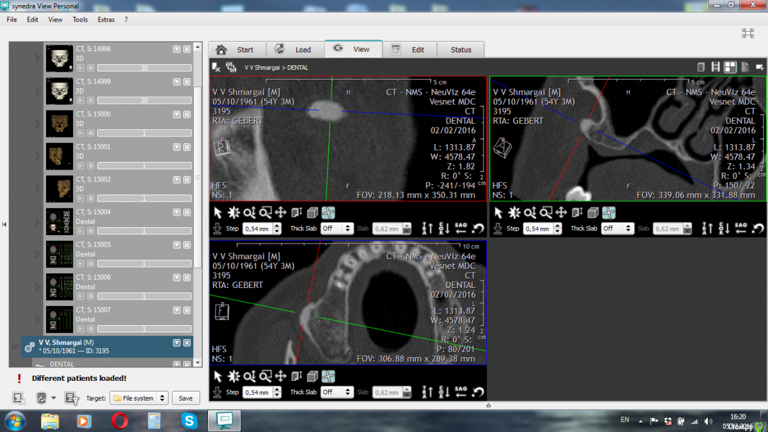Select the windowing (brightness) tool in top-left viewer
The image size is (768, 432).
[234, 212]
